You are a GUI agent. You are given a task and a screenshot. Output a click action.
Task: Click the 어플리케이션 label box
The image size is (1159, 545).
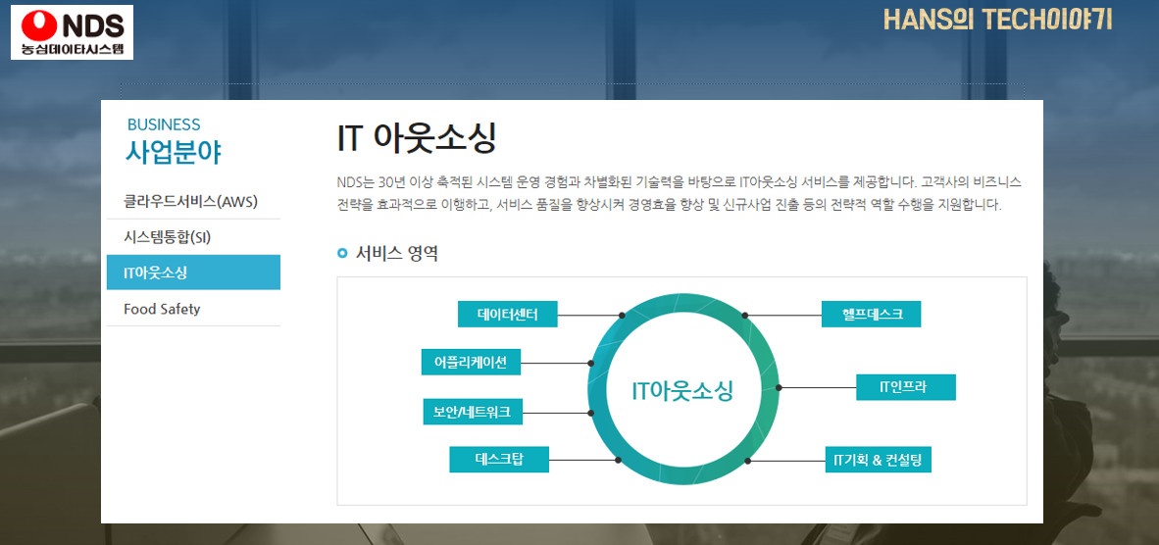coord(471,362)
